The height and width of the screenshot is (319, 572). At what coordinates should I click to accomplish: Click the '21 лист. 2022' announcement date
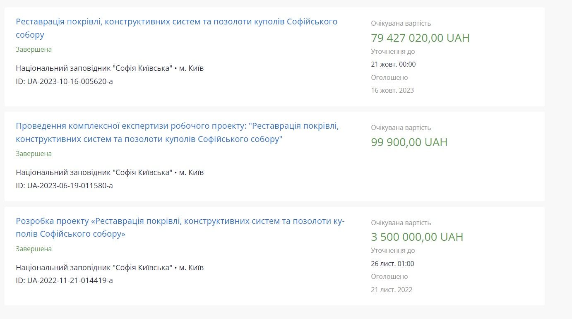392,290
